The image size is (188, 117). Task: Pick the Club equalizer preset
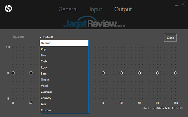[x=64, y=61]
